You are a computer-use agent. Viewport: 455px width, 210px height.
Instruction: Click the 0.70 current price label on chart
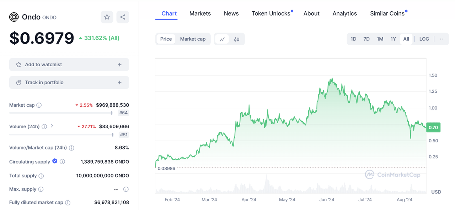pos(433,127)
